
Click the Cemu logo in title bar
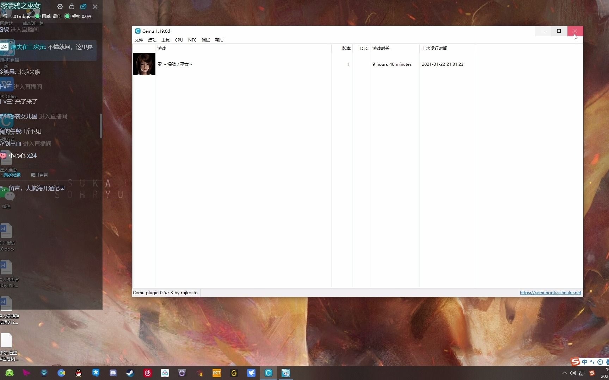[x=138, y=31]
